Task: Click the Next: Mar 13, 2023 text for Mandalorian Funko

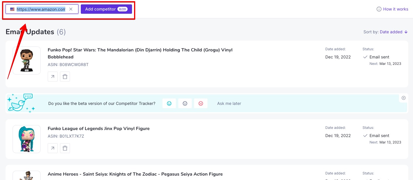Action: (x=385, y=64)
